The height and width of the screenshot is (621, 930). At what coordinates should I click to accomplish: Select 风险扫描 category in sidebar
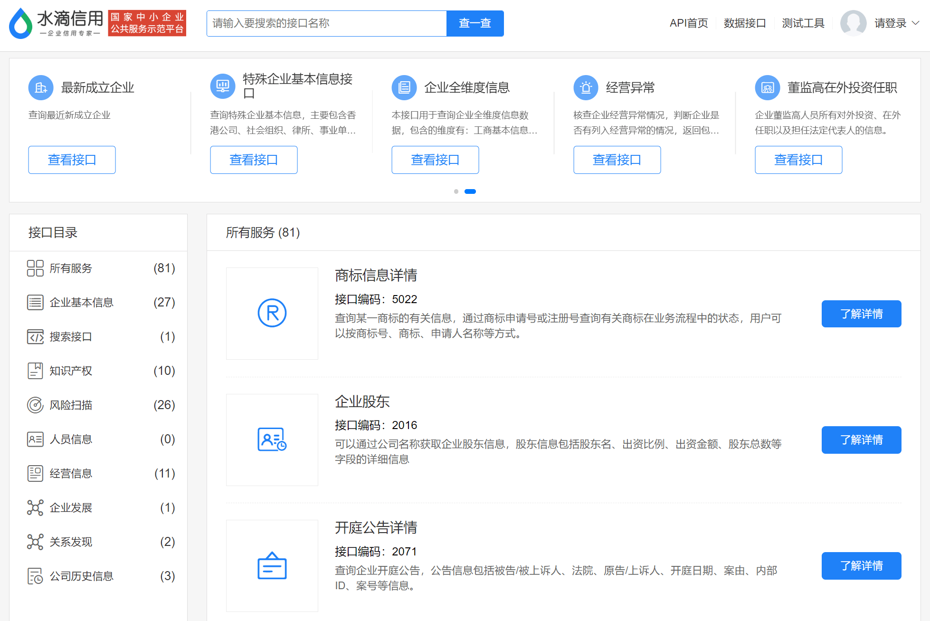[71, 405]
